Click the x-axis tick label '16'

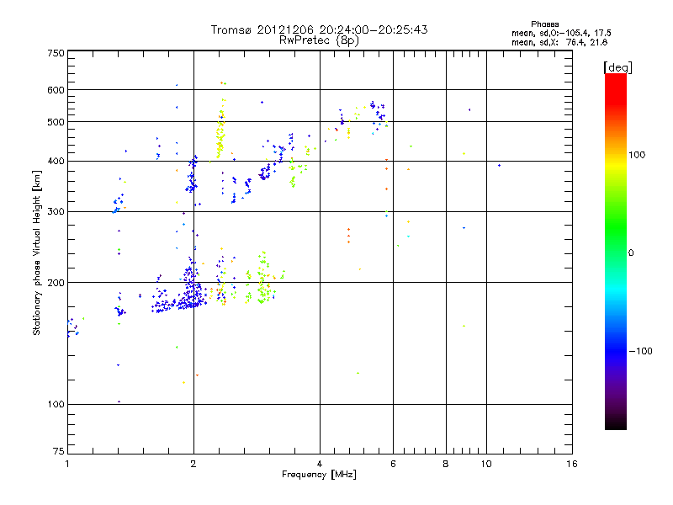click(x=572, y=464)
